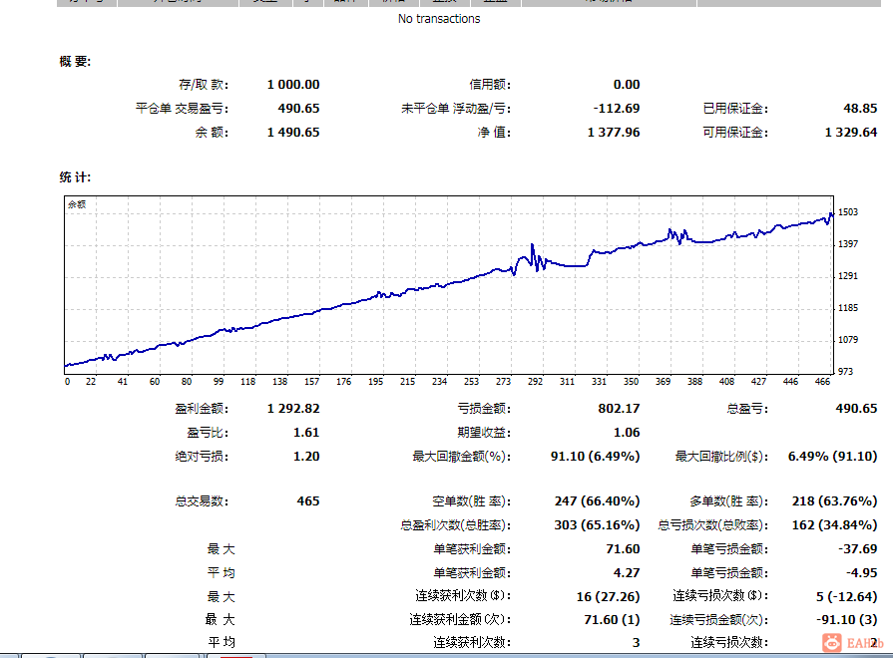Click the EAHub watermark logo icon
Screen dimensions: 893x658
point(831,643)
